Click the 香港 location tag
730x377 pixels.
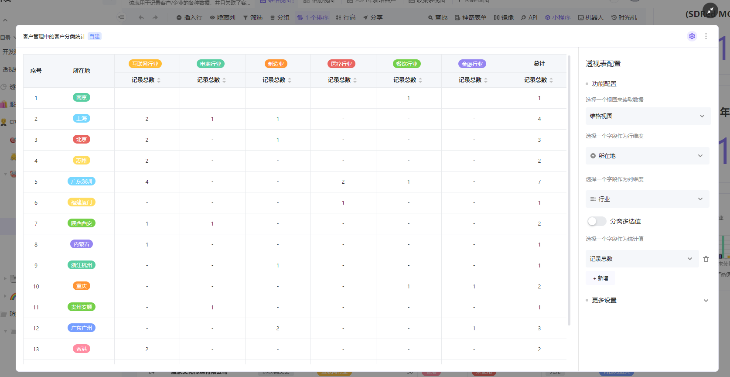pos(82,349)
